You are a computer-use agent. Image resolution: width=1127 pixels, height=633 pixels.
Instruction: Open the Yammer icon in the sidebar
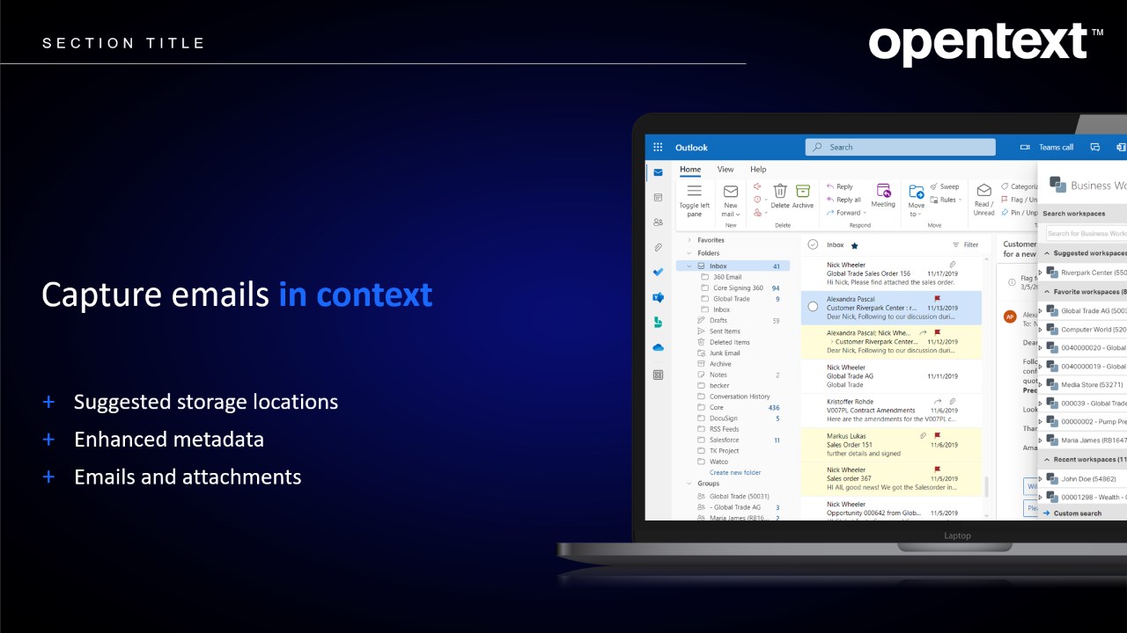click(x=658, y=298)
